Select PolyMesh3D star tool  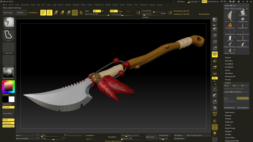click(x=243, y=20)
